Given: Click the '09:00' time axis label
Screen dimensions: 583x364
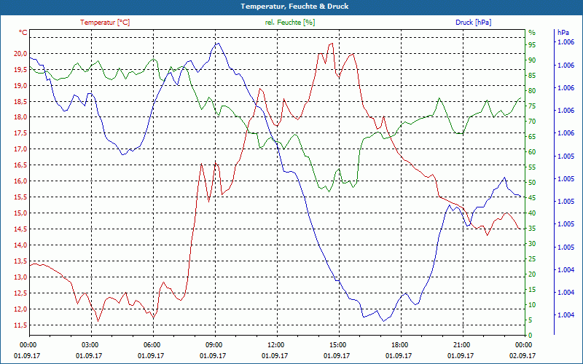Looking at the screenshot, I should (x=215, y=344).
